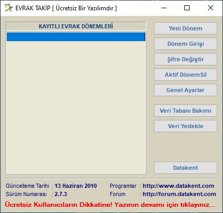Image resolution: width=223 pixels, height=213 pixels.
Task: Click the version number 2.7.3
Action: click(61, 194)
